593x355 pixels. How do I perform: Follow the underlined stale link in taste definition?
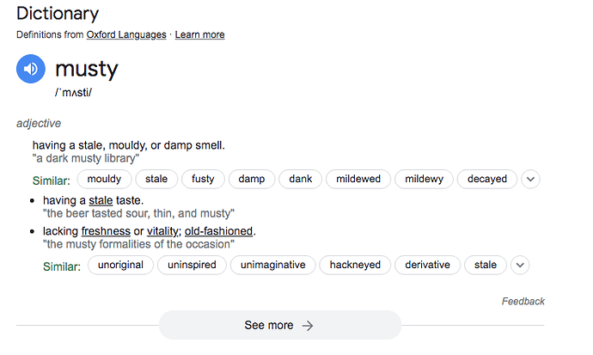point(101,200)
